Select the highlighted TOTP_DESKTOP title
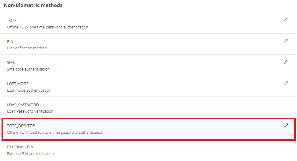Image resolution: width=297 pixels, height=161 pixels. tap(21, 126)
